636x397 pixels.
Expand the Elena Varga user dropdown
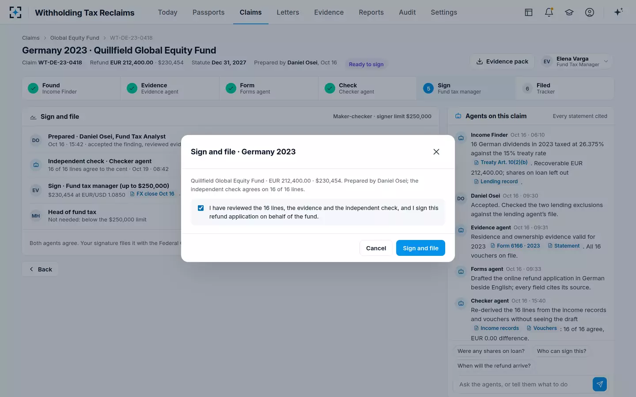click(576, 61)
